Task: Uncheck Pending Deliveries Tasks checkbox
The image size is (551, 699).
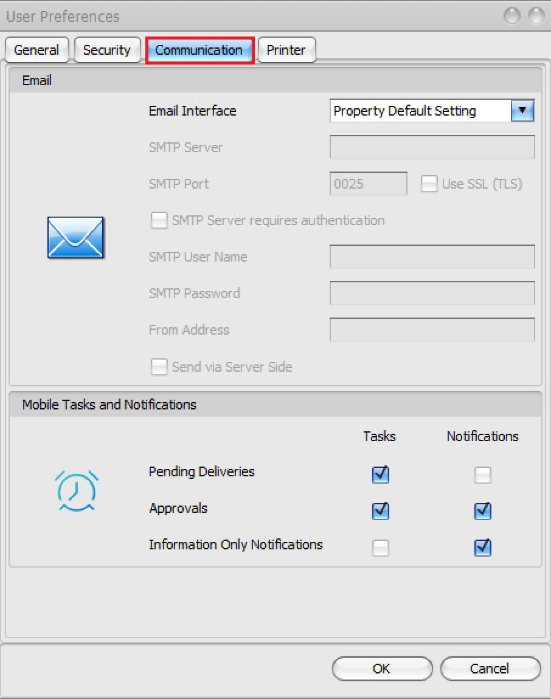Action: coord(381,475)
